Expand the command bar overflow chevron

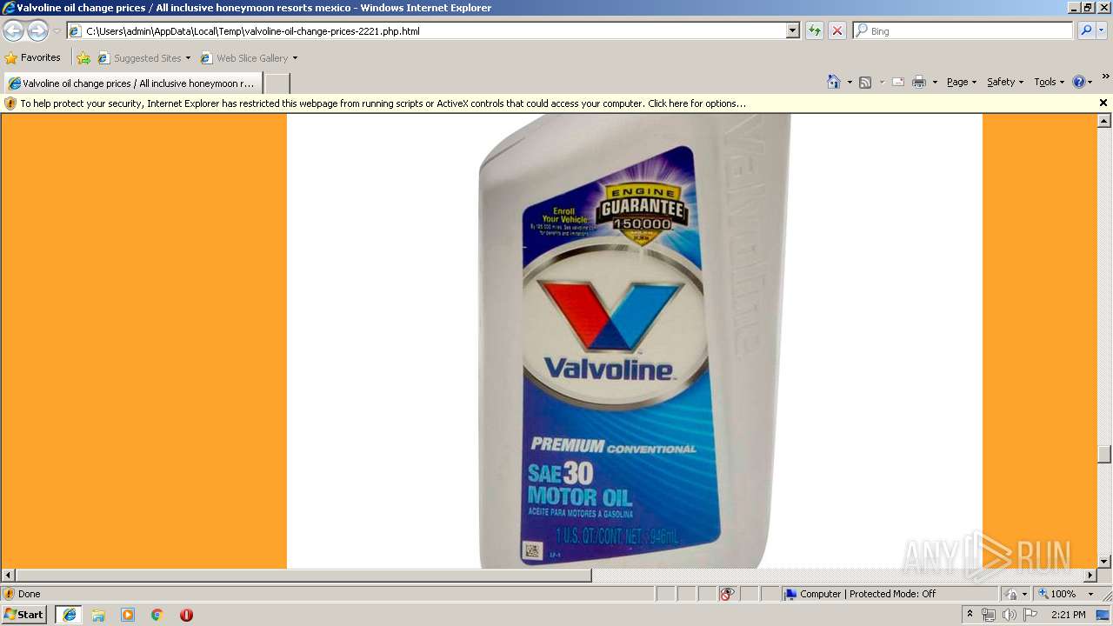pyautogui.click(x=1105, y=77)
